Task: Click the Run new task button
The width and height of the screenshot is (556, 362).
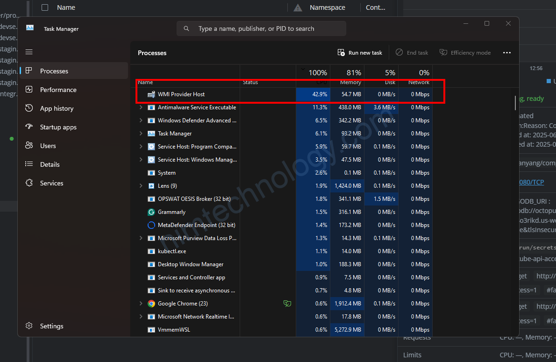Action: 360,53
